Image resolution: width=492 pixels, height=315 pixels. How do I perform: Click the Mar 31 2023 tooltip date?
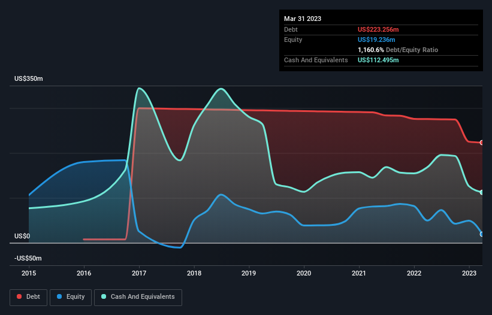303,19
